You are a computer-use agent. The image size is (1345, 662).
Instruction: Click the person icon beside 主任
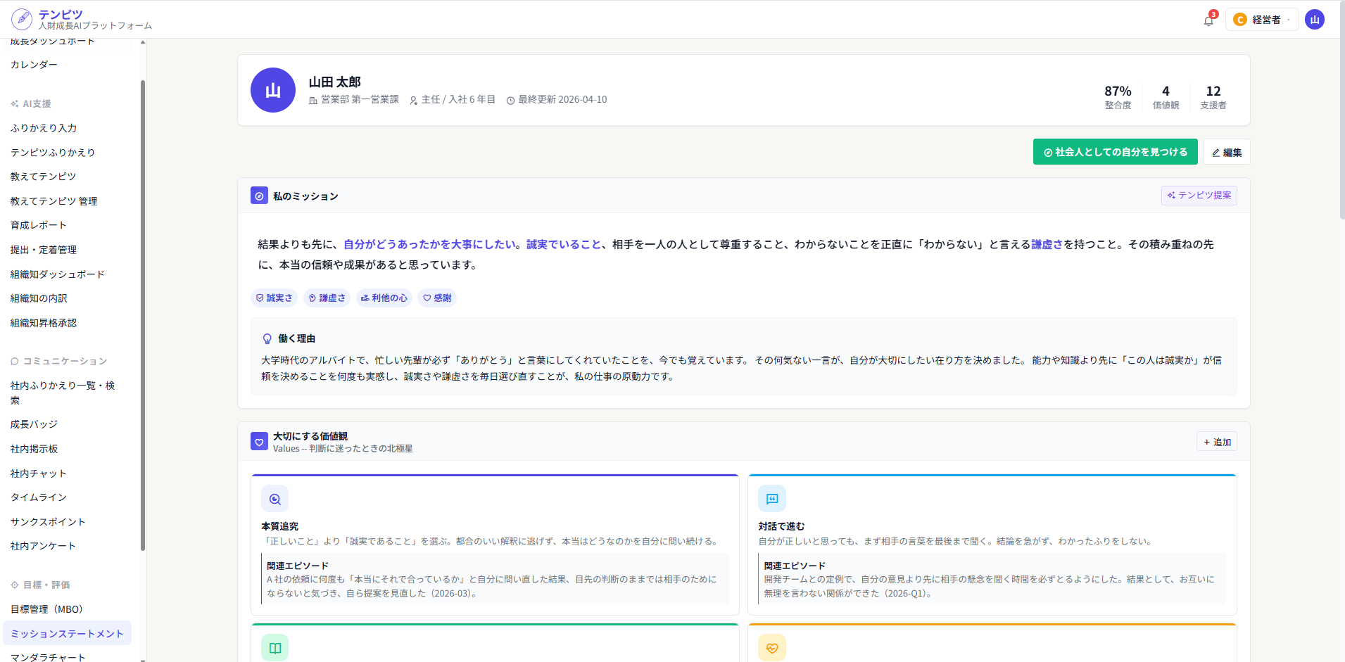(x=413, y=101)
